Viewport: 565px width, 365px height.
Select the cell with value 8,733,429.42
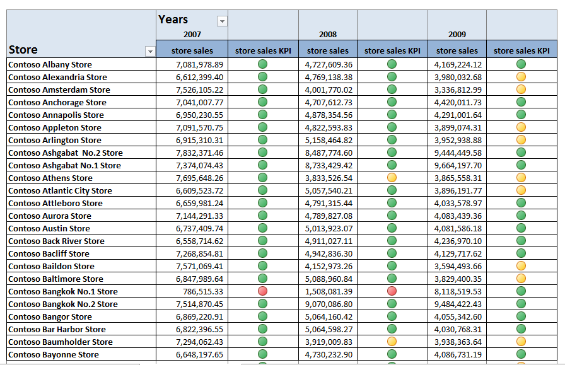(327, 165)
